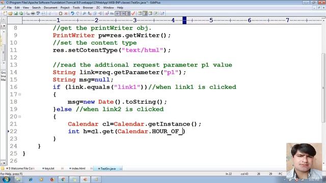Image resolution: width=326 pixels, height=183 pixels.
Task: Click the Paste clipboard toolbar icon
Action: coord(61,14)
